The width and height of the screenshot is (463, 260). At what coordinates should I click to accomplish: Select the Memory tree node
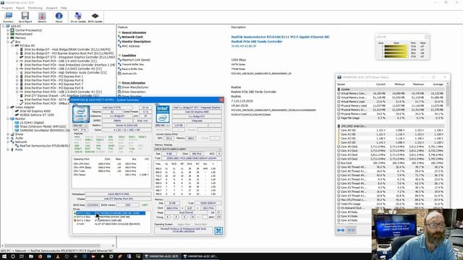click(20, 38)
